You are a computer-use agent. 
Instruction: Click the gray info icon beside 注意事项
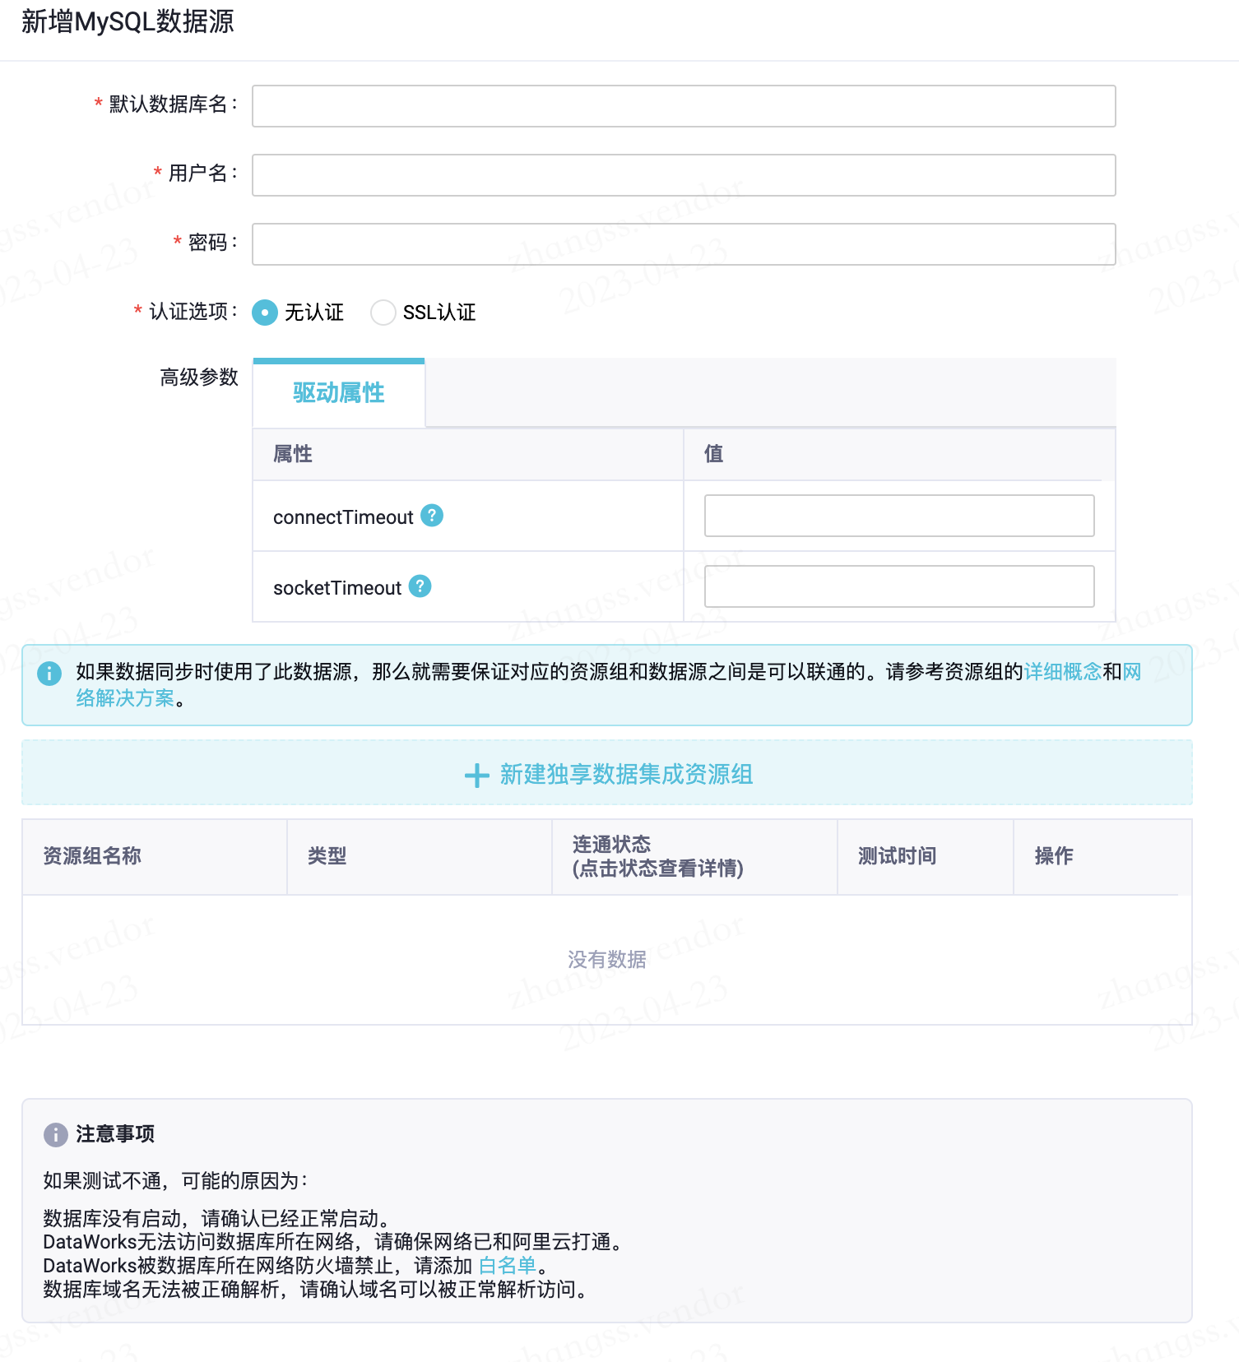[56, 1135]
